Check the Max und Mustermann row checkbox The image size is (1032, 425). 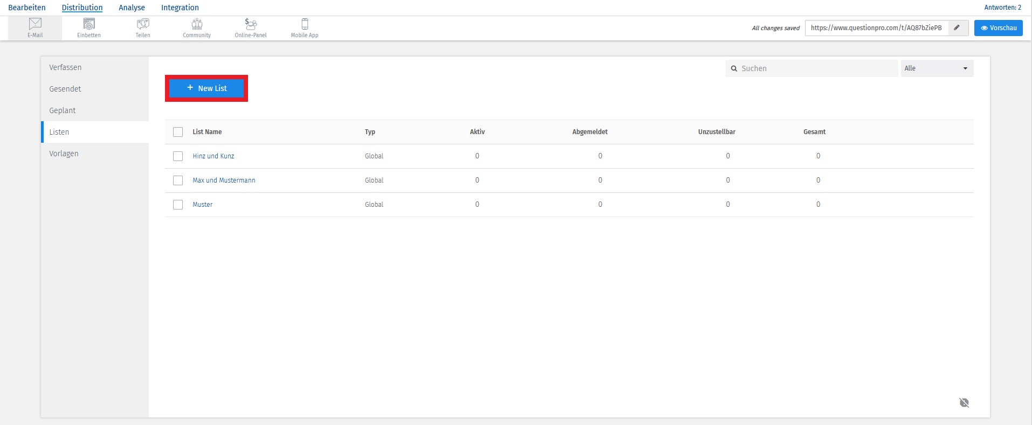[178, 180]
